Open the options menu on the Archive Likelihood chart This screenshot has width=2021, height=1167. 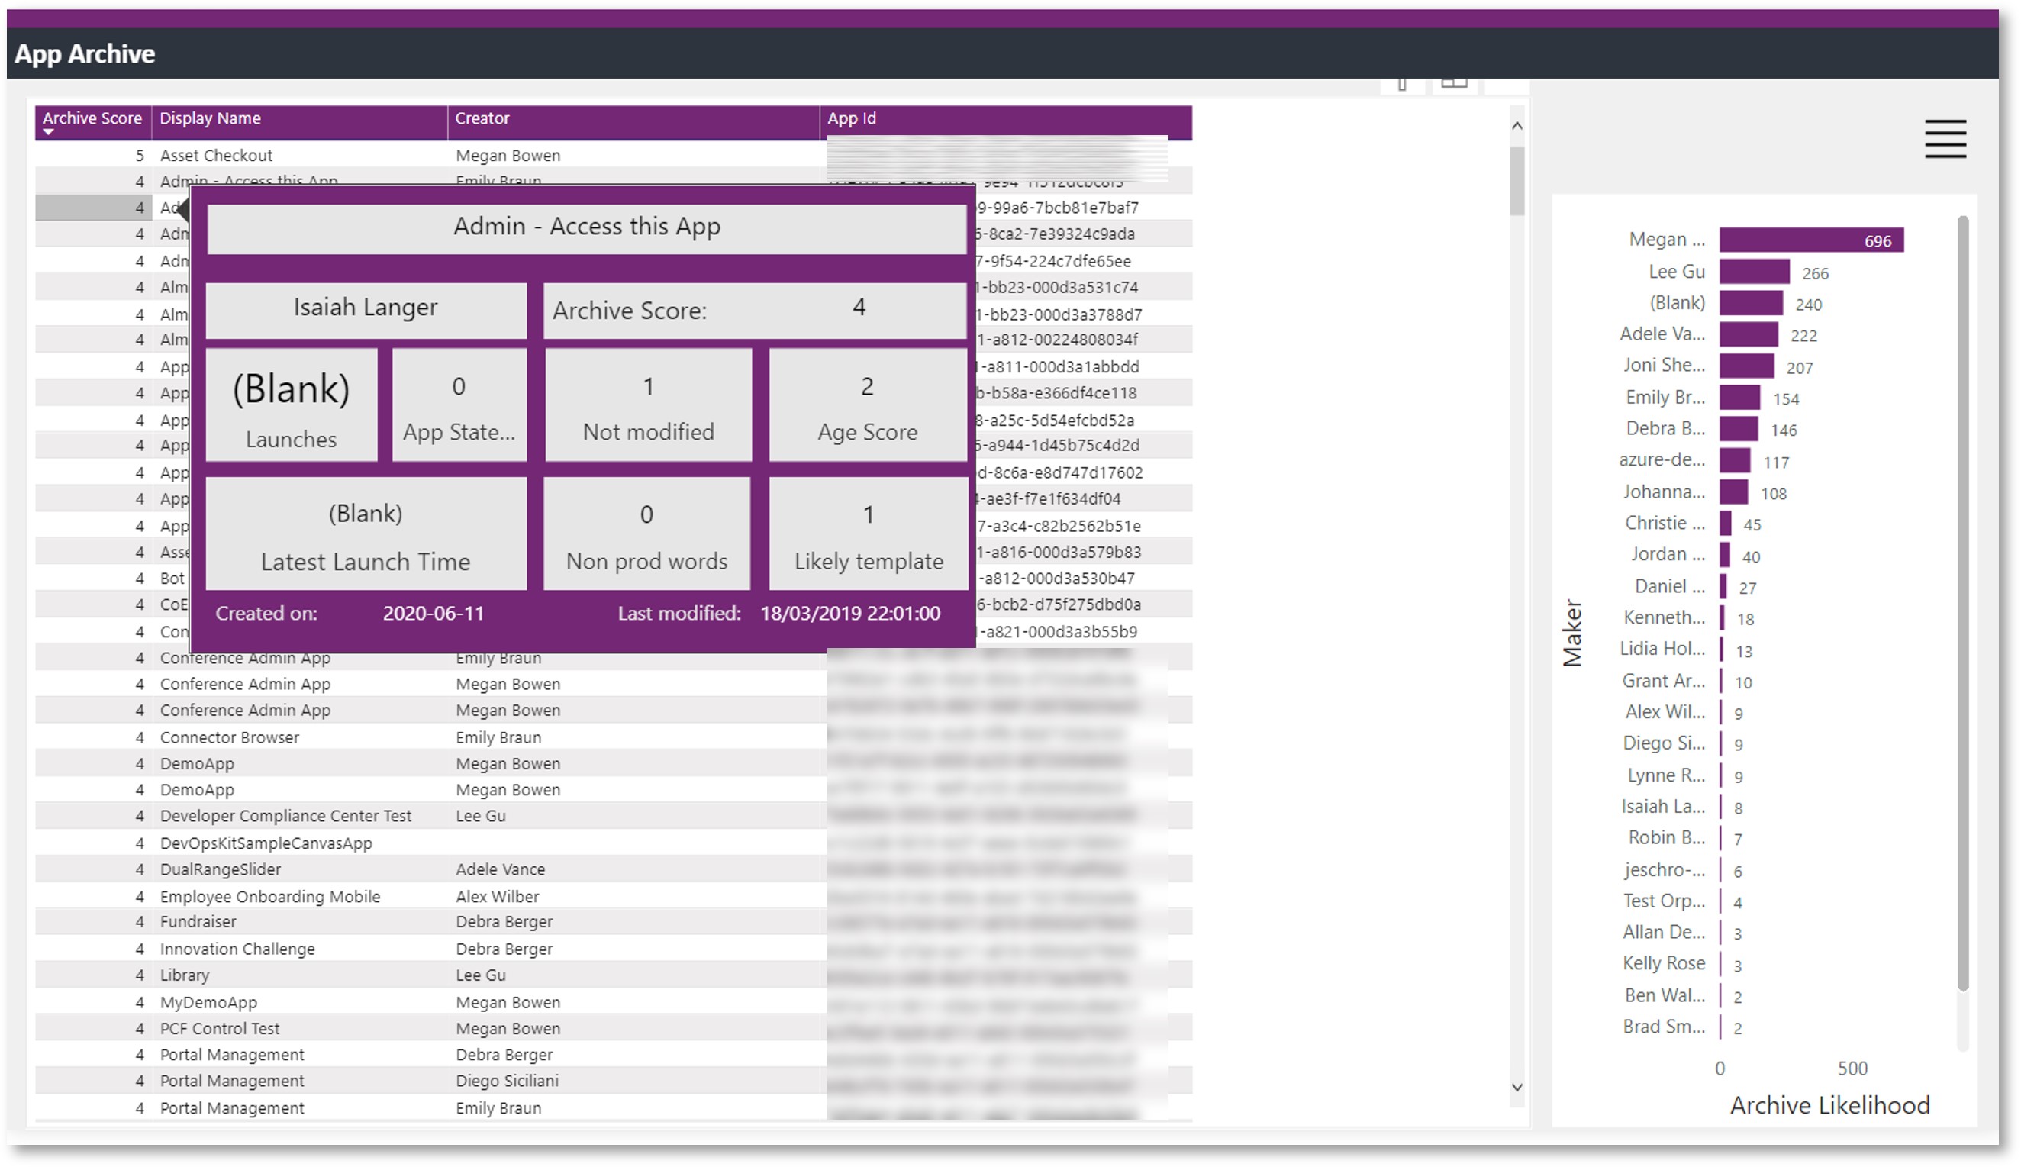pyautogui.click(x=1945, y=138)
